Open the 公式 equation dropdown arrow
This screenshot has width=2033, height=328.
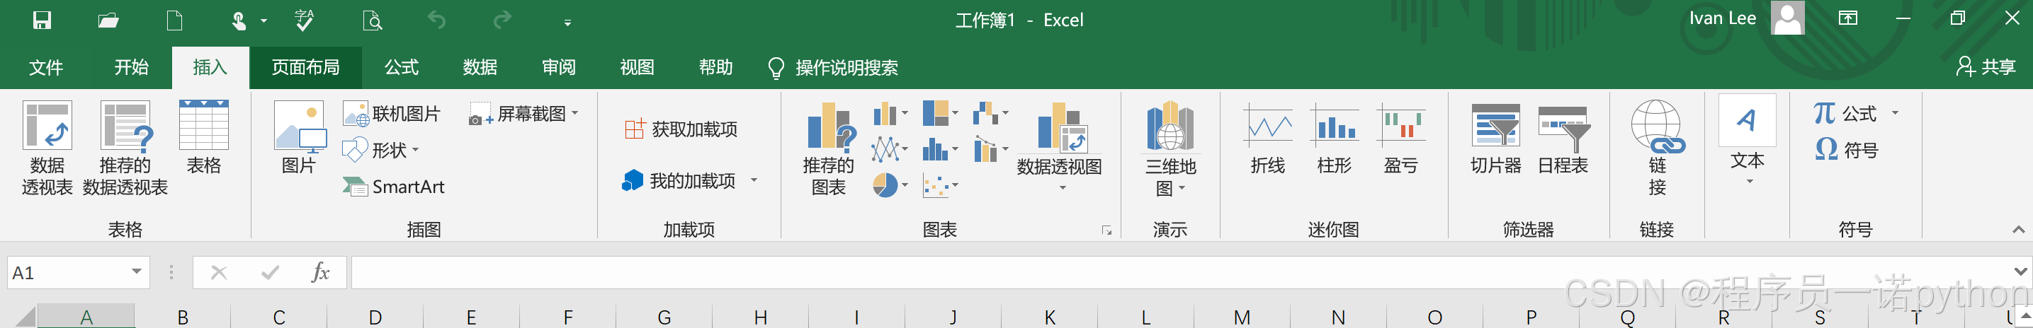[1895, 114]
